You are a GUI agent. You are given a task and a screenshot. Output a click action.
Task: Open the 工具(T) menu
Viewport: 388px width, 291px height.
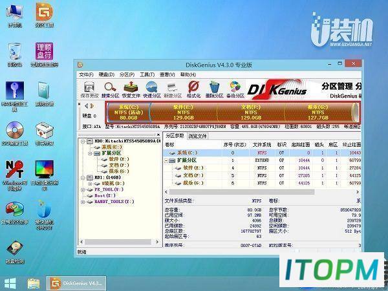point(147,75)
